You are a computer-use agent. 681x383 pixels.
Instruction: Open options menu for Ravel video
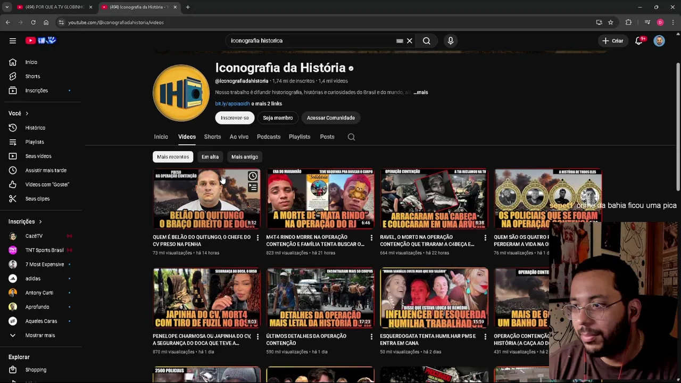[x=485, y=238]
